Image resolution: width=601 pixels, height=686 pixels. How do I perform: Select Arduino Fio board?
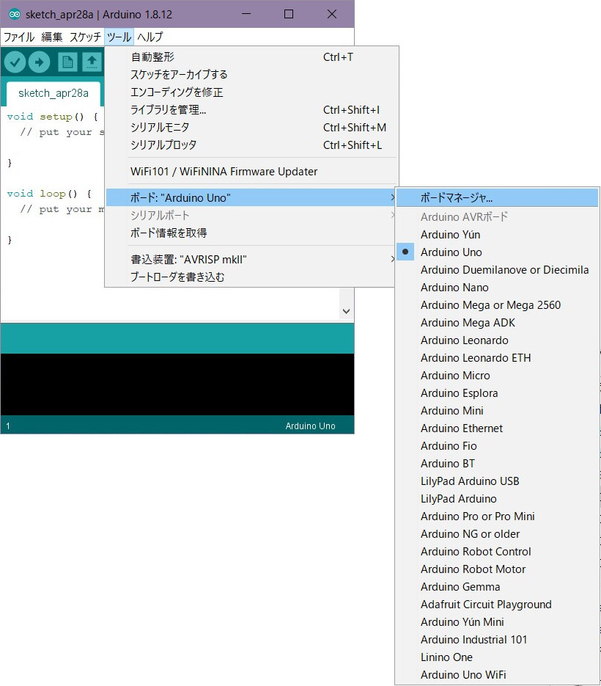pos(496,446)
